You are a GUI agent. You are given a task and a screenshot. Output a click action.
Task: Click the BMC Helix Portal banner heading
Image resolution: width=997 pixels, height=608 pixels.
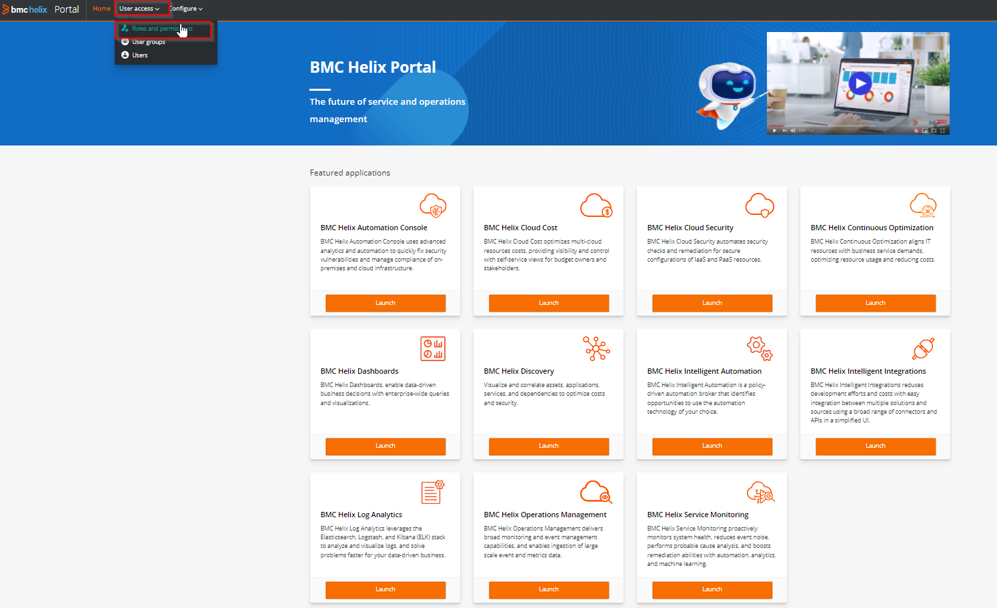(x=373, y=67)
